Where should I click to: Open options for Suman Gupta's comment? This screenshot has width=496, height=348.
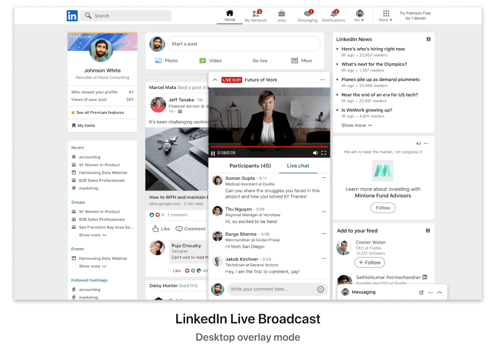tap(324, 178)
